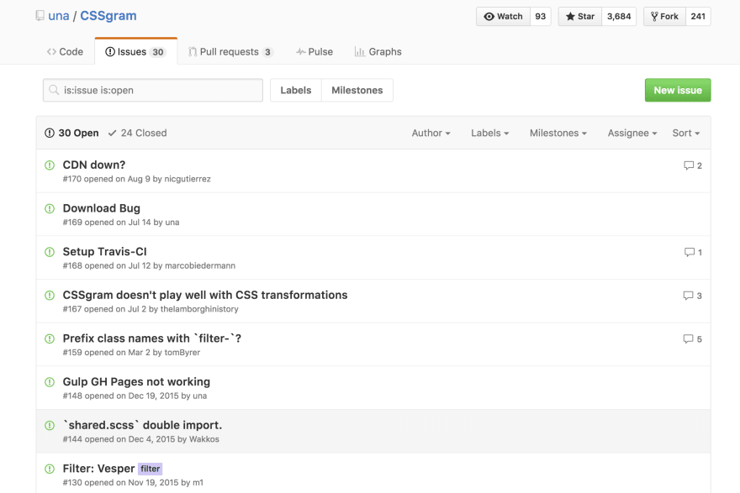The image size is (740, 493).
Task: Click the open icon beside Prefix class names issue
Action: tap(50, 338)
